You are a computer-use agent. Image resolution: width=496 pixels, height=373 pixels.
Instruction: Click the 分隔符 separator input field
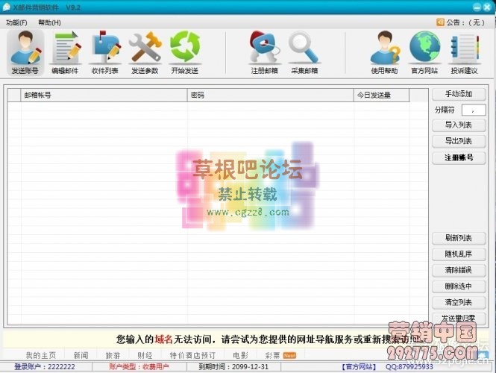click(474, 110)
